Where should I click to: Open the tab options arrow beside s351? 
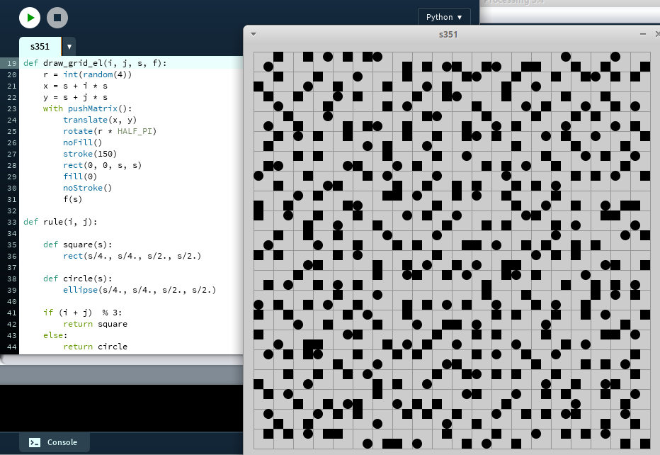point(69,47)
